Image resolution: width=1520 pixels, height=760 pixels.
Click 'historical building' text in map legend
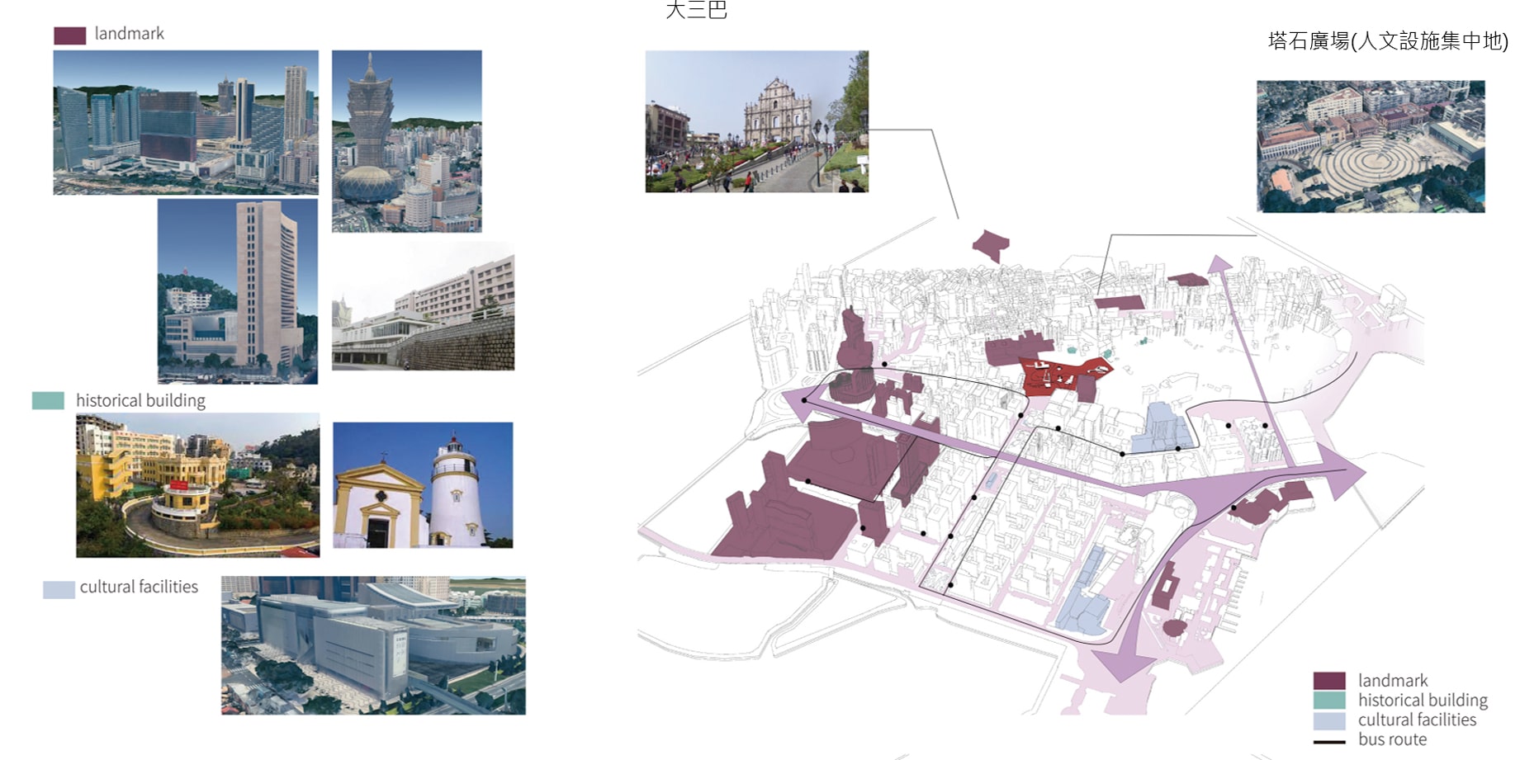(1423, 701)
